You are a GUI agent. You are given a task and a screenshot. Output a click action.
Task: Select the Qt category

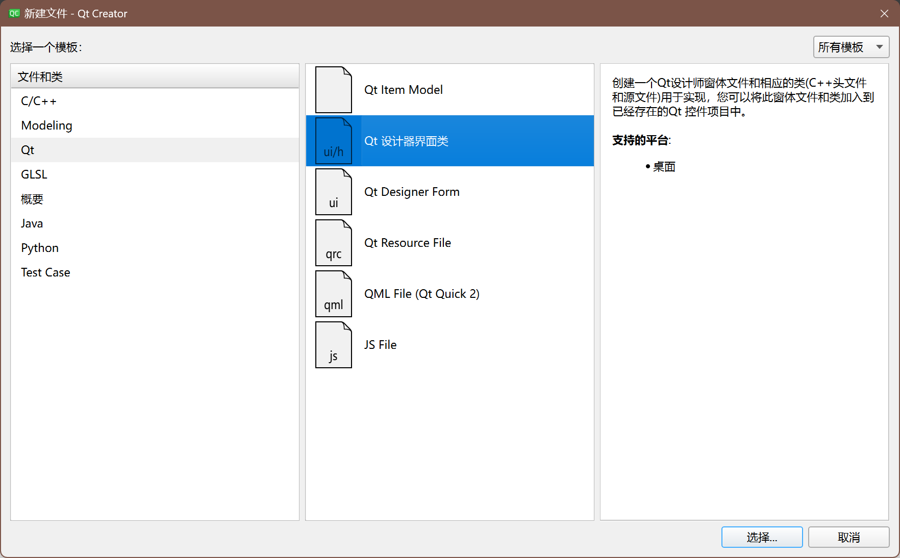pos(155,150)
